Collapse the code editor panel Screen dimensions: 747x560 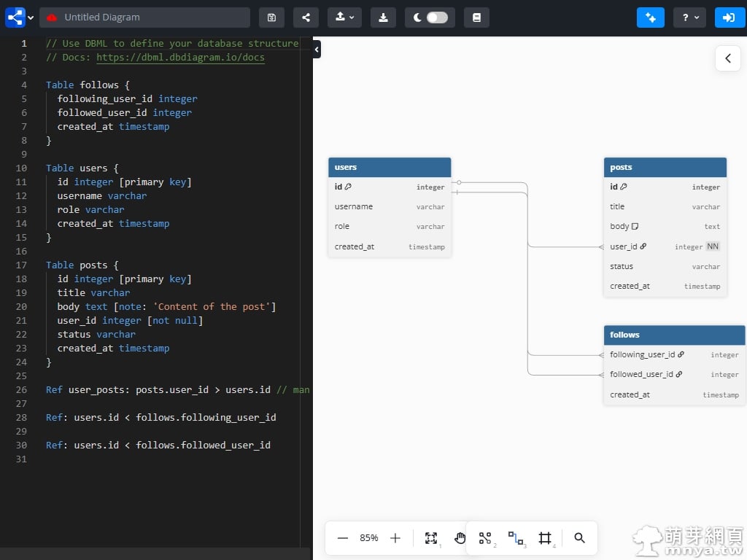[x=317, y=50]
